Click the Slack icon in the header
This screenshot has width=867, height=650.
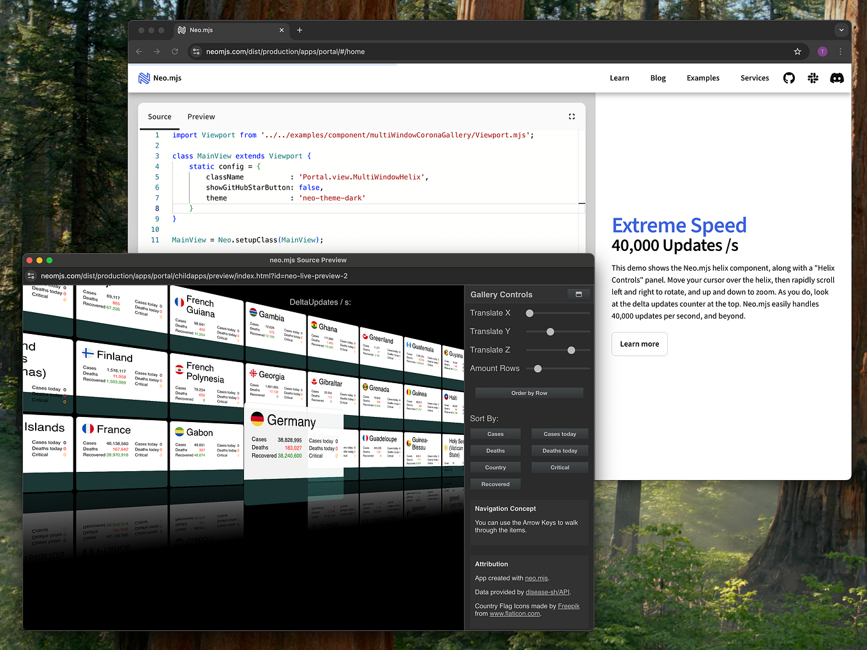(813, 78)
